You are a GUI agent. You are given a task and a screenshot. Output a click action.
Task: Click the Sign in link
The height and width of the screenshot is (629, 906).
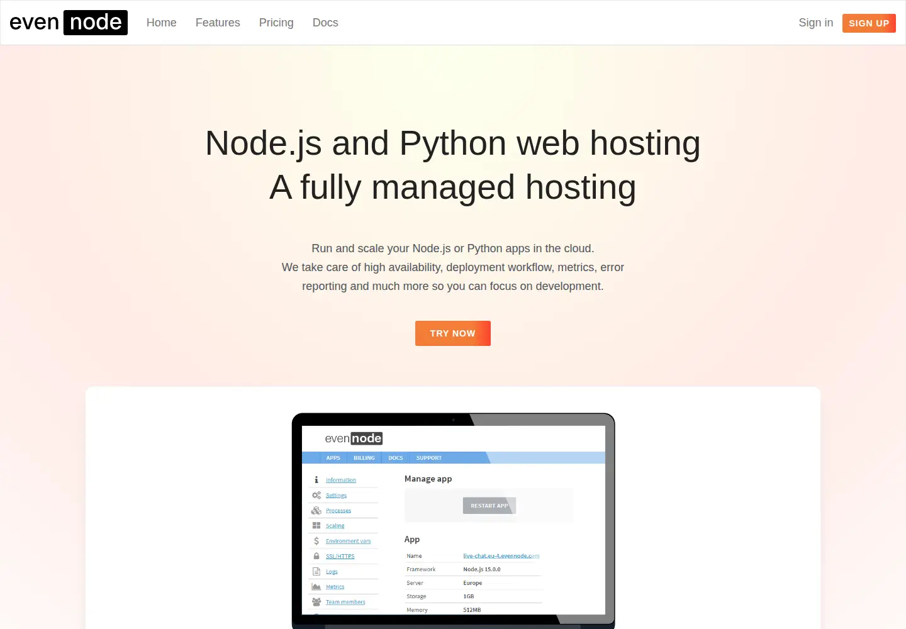815,23
